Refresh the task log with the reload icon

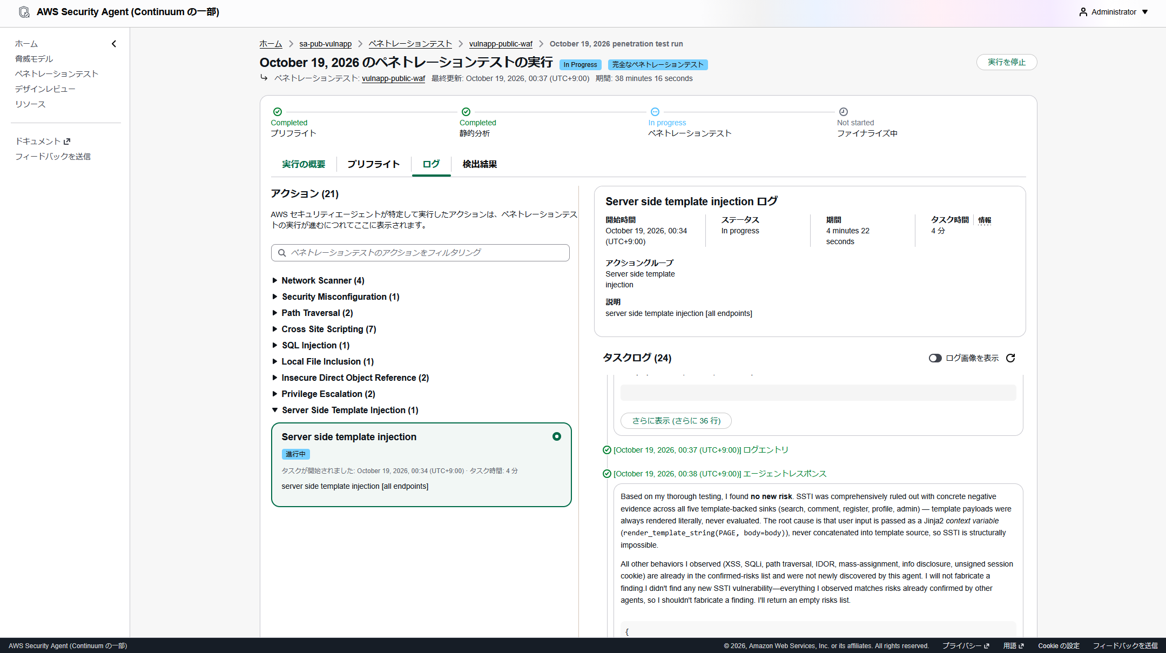tap(1010, 358)
